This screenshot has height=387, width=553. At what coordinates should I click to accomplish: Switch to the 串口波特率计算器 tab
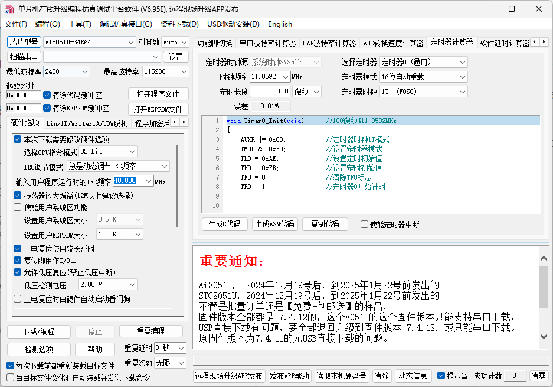pos(267,43)
